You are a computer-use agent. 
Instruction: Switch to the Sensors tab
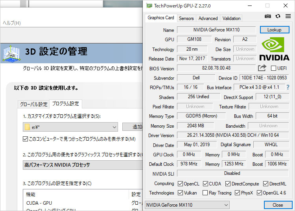186,18
